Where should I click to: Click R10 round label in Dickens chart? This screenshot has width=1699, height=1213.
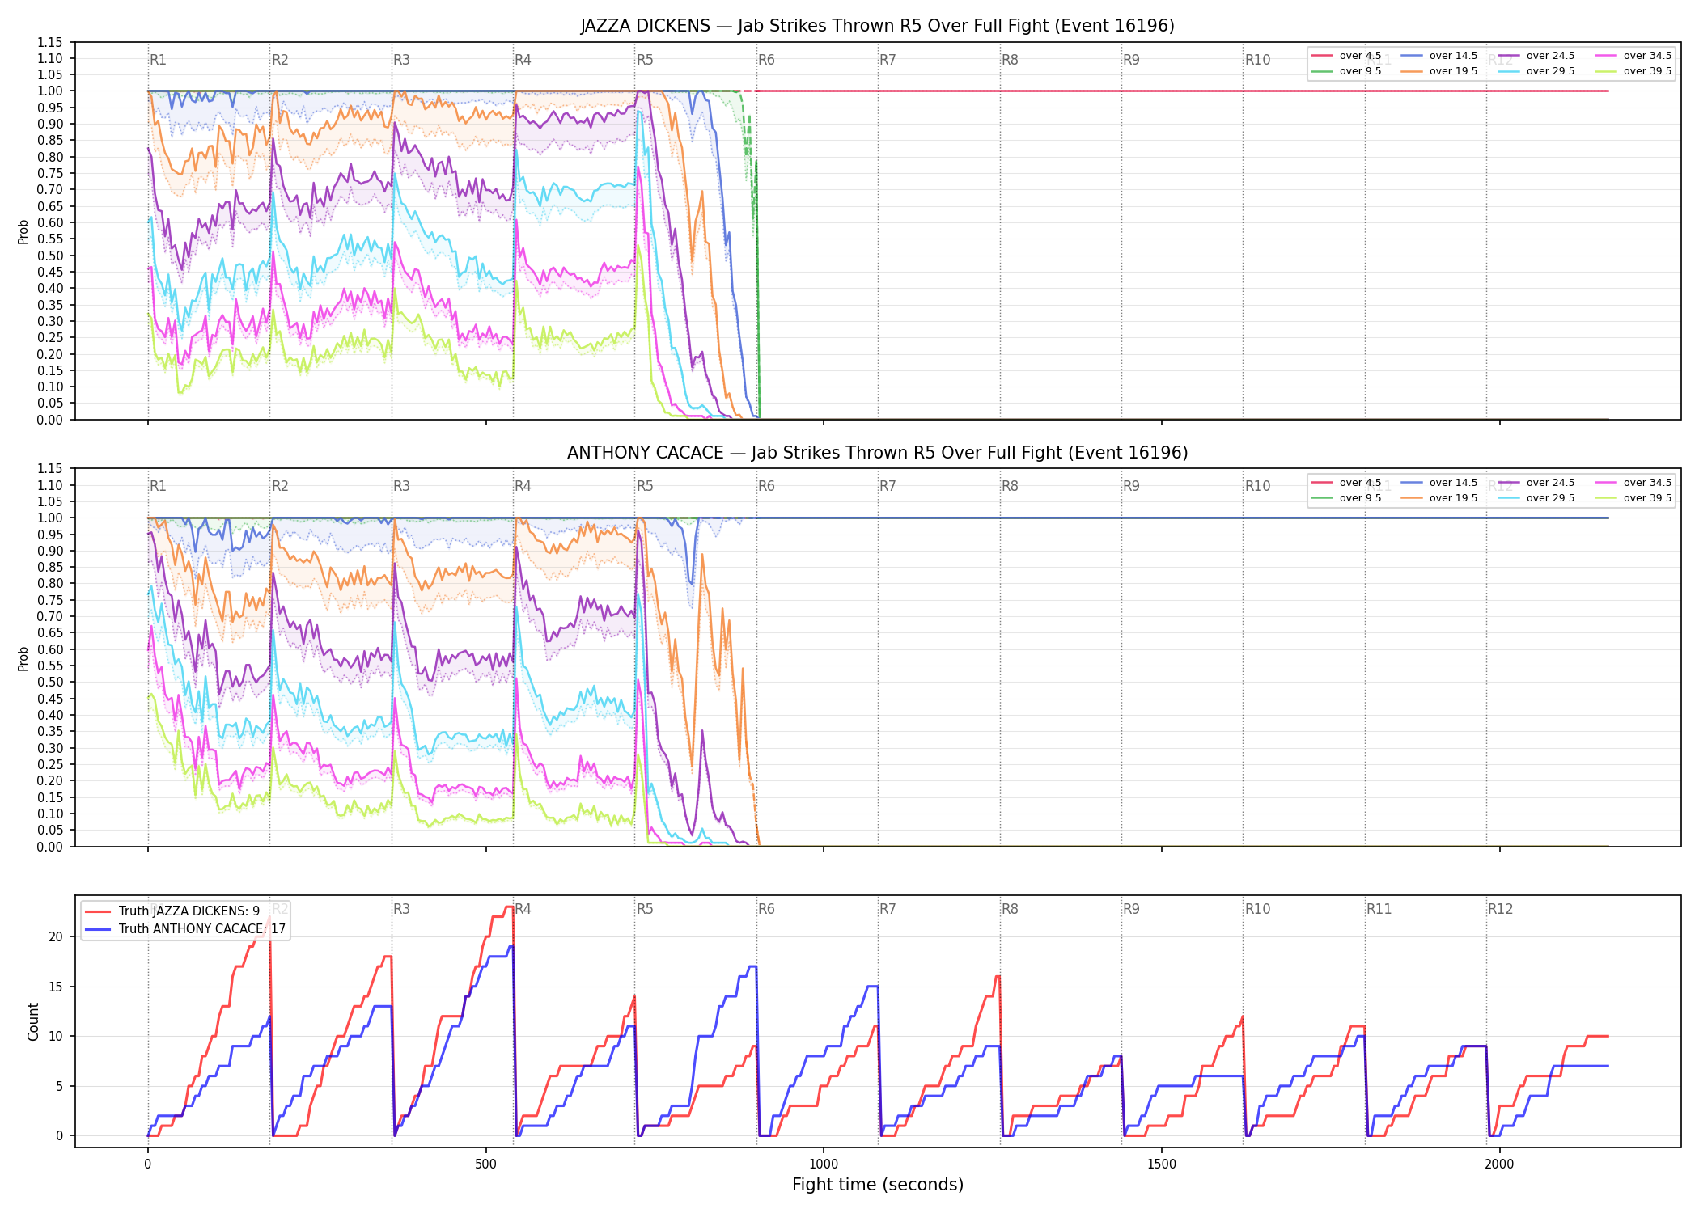click(x=1257, y=60)
